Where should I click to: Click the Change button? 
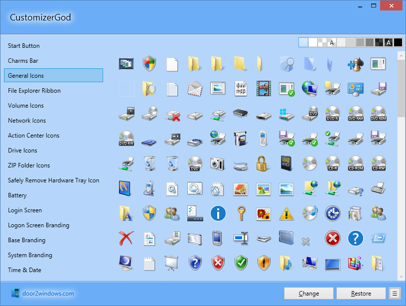click(x=309, y=294)
